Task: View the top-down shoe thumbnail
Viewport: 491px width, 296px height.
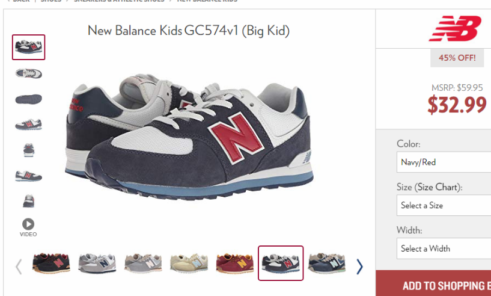Action: click(28, 73)
